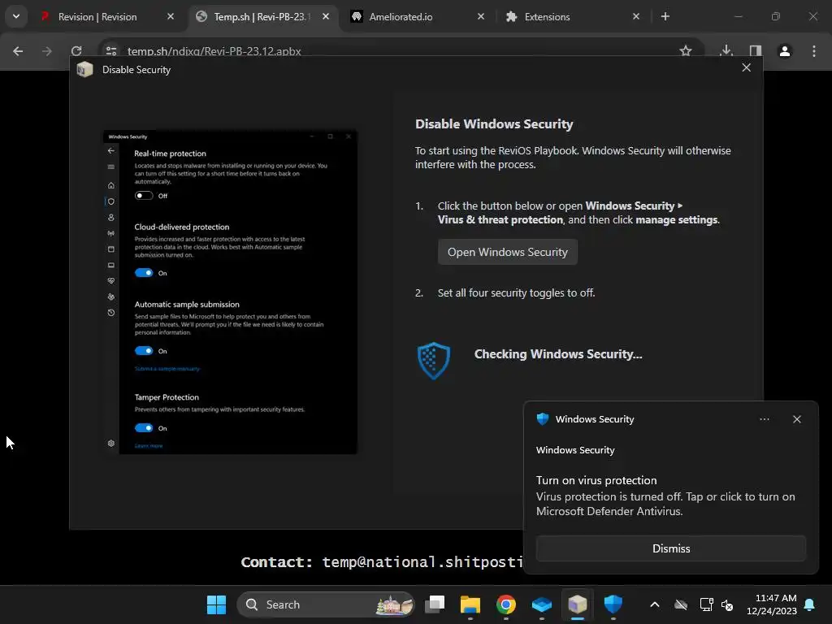
Task: Switch to the Extensions tab
Action: pos(547,17)
